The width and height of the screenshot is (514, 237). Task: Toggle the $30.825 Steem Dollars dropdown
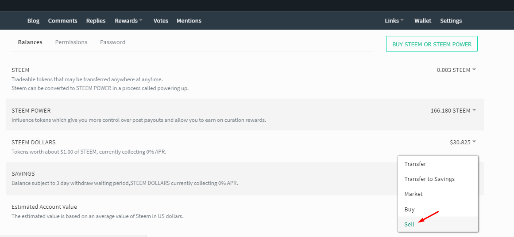[x=463, y=142]
